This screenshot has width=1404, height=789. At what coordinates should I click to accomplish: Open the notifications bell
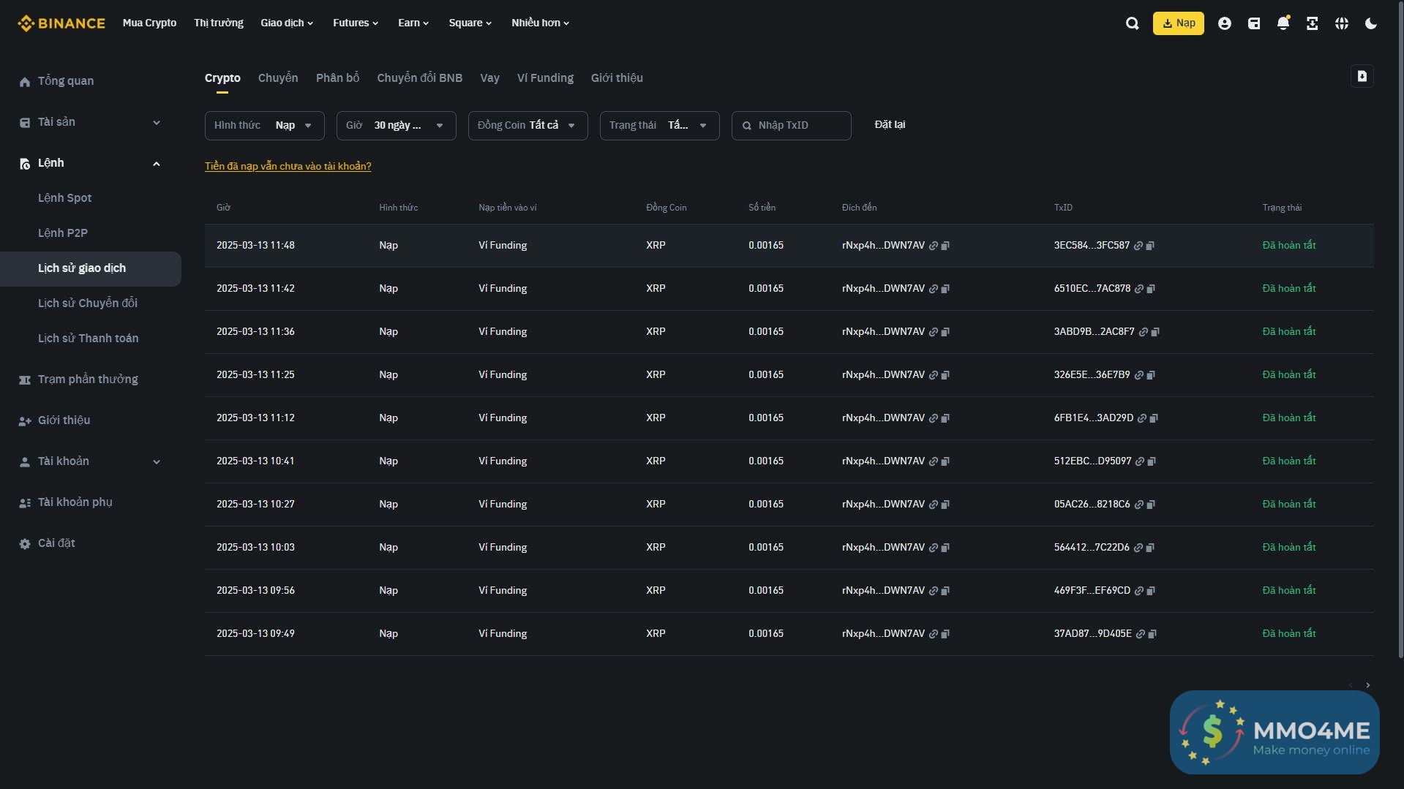coord(1283,23)
